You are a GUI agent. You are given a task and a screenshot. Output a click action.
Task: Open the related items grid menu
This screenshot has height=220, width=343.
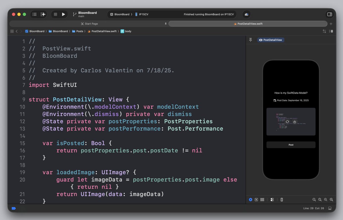12,31
